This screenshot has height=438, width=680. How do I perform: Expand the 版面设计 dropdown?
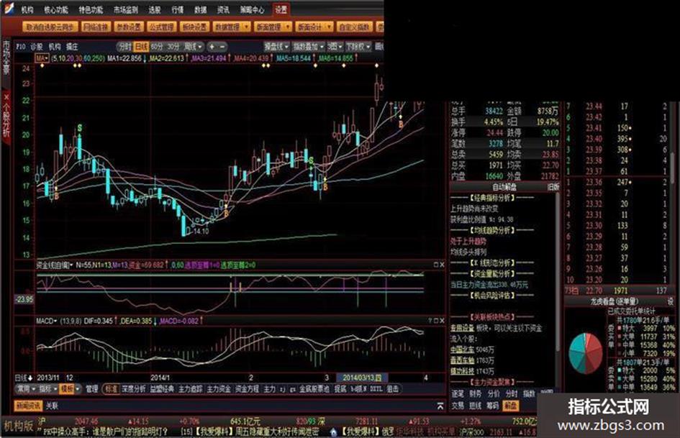(x=314, y=27)
